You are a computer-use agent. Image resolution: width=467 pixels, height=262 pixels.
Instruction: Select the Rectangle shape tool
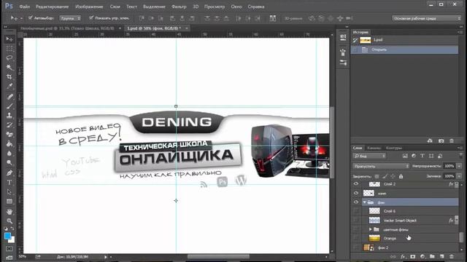tap(9, 202)
